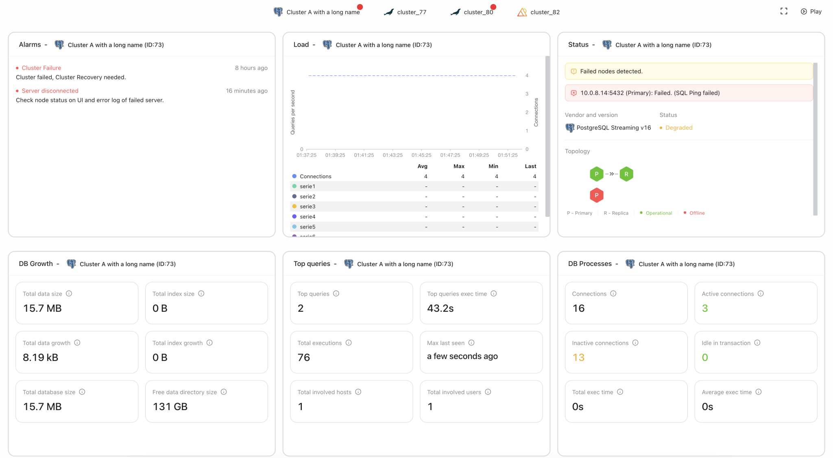Screen dimensions: 833x458
Task: Click the PostgreSQL elephant icon for Cluster A
Action: tap(278, 12)
